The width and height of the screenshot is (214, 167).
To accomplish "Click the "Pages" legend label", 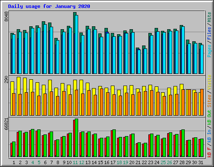I will (x=209, y=51).
